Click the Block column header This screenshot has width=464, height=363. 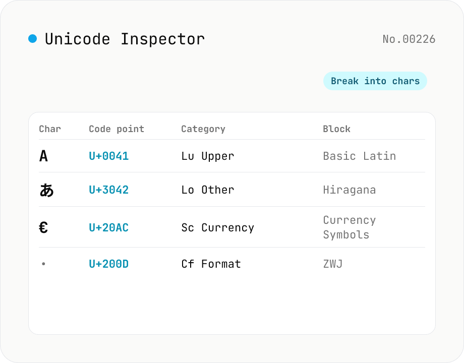[337, 129]
